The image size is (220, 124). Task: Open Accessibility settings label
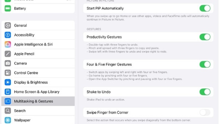(24, 35)
